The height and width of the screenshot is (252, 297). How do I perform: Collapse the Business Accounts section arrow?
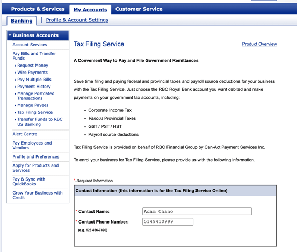coord(10,35)
